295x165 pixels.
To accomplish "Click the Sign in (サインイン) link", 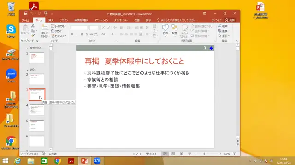I will (x=216, y=20).
